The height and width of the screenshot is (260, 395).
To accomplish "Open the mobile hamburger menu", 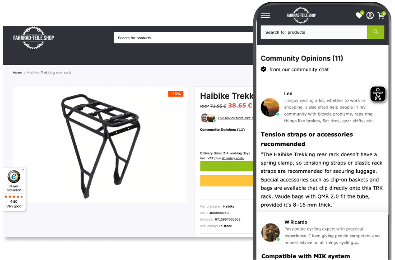I will [265, 16].
